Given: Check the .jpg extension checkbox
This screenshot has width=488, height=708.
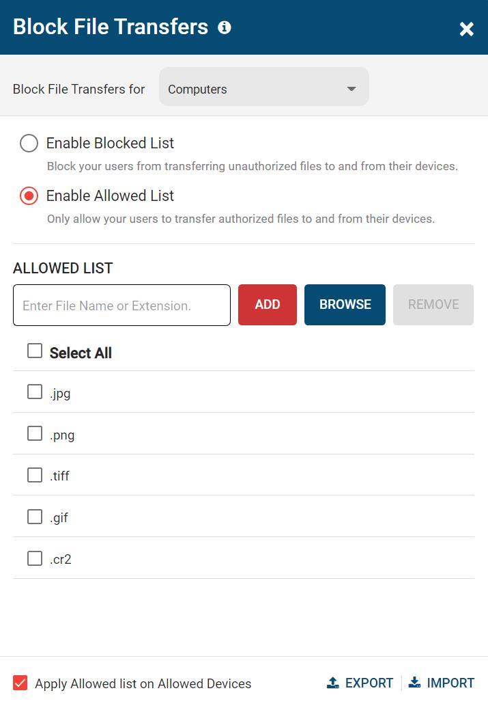Looking at the screenshot, I should point(34,392).
